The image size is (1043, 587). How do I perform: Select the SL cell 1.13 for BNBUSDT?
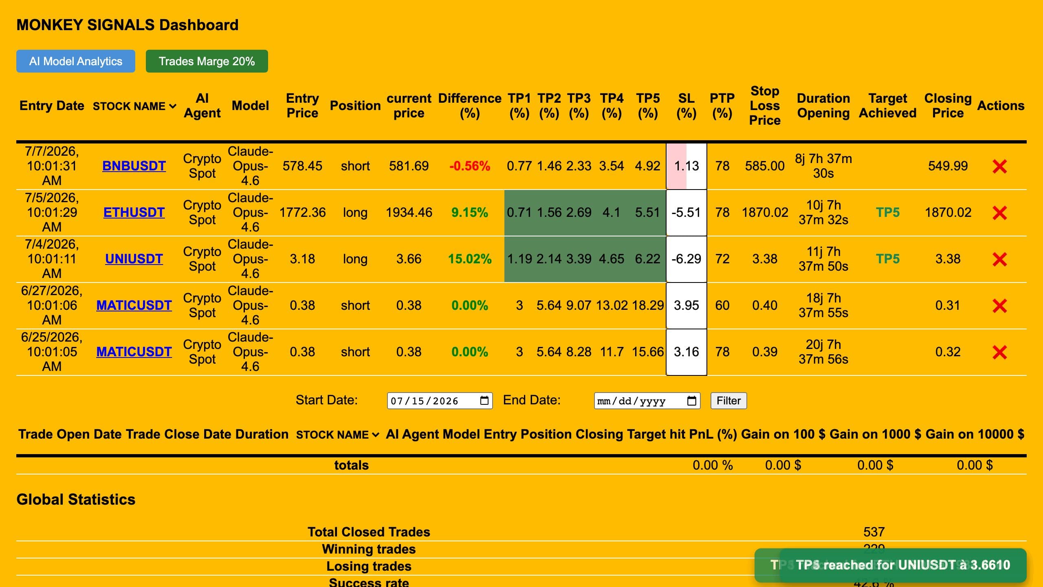(687, 166)
